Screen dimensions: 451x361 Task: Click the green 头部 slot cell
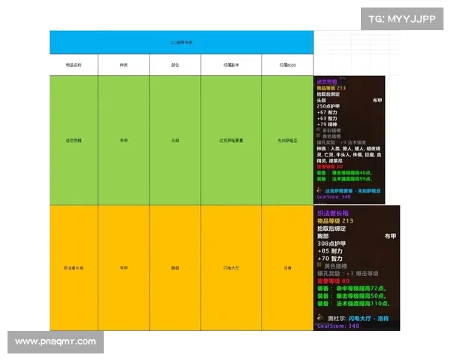point(174,140)
